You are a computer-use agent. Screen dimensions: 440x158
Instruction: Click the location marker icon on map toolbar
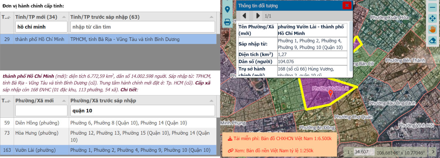[227, 10]
